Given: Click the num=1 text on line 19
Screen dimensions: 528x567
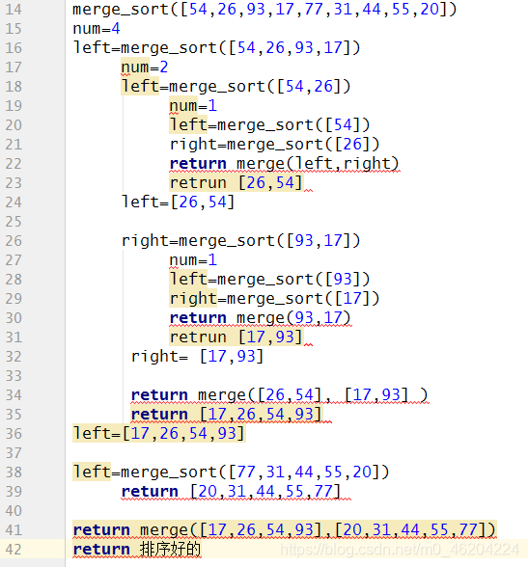Looking at the screenshot, I should point(193,106).
